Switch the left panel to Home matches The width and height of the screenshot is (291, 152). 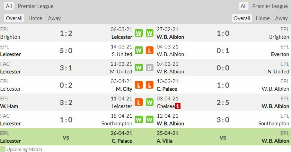[x=35, y=18]
